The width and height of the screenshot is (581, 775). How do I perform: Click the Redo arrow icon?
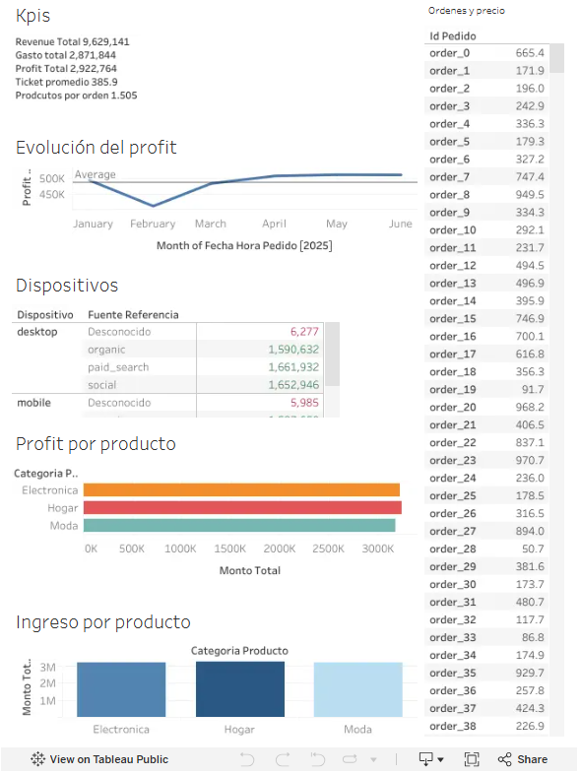pyautogui.click(x=283, y=759)
